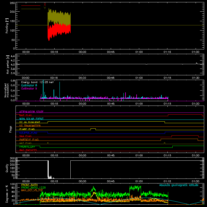
Task: Click the SC_TRANSMITTER flag label
Action: pyautogui.click(x=30, y=126)
